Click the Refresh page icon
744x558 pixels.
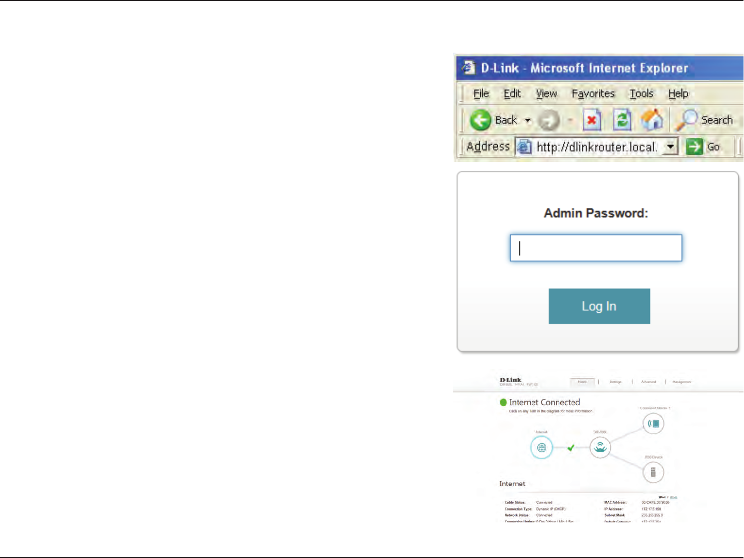[x=622, y=120]
